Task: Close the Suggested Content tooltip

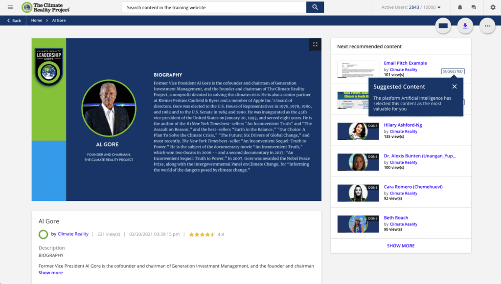Action: 455,87
